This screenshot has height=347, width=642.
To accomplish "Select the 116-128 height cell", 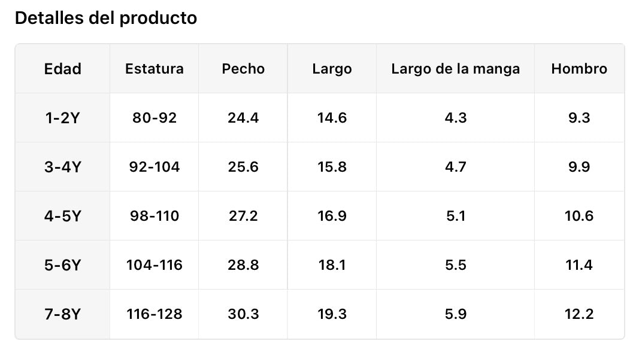I will 154,314.
